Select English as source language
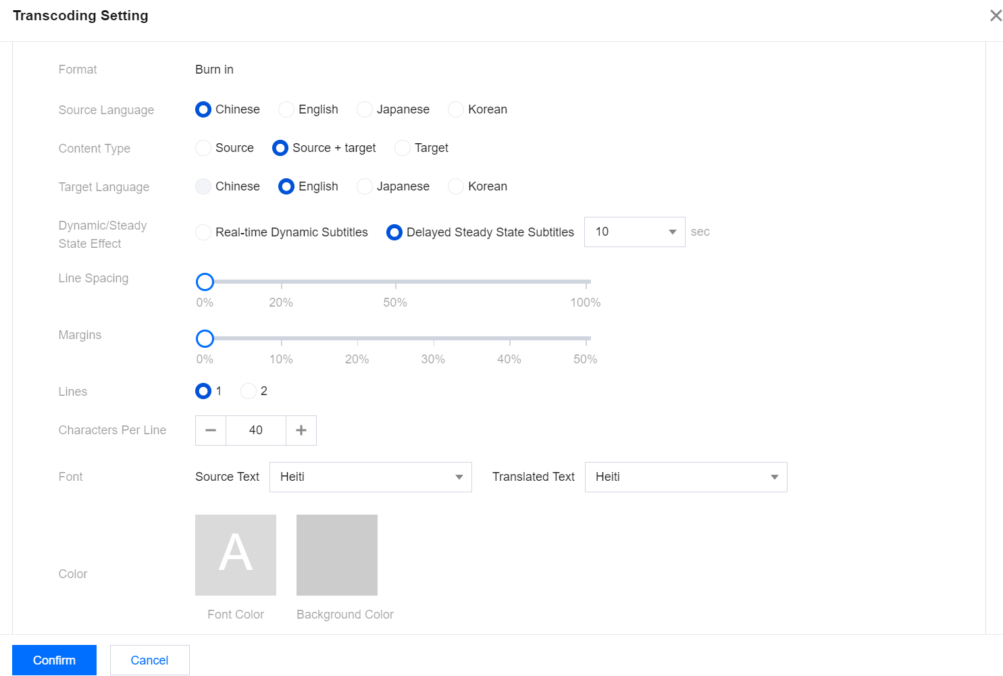Viewport: 1003px width, 676px height. click(286, 109)
